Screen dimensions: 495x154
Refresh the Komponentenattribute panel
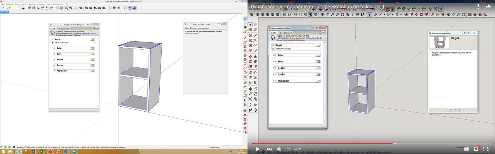click(x=94, y=28)
